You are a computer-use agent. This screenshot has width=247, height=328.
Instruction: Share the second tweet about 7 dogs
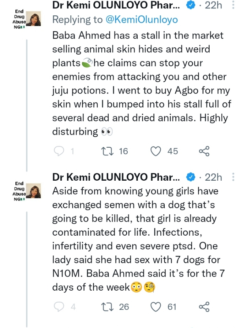[204, 306]
